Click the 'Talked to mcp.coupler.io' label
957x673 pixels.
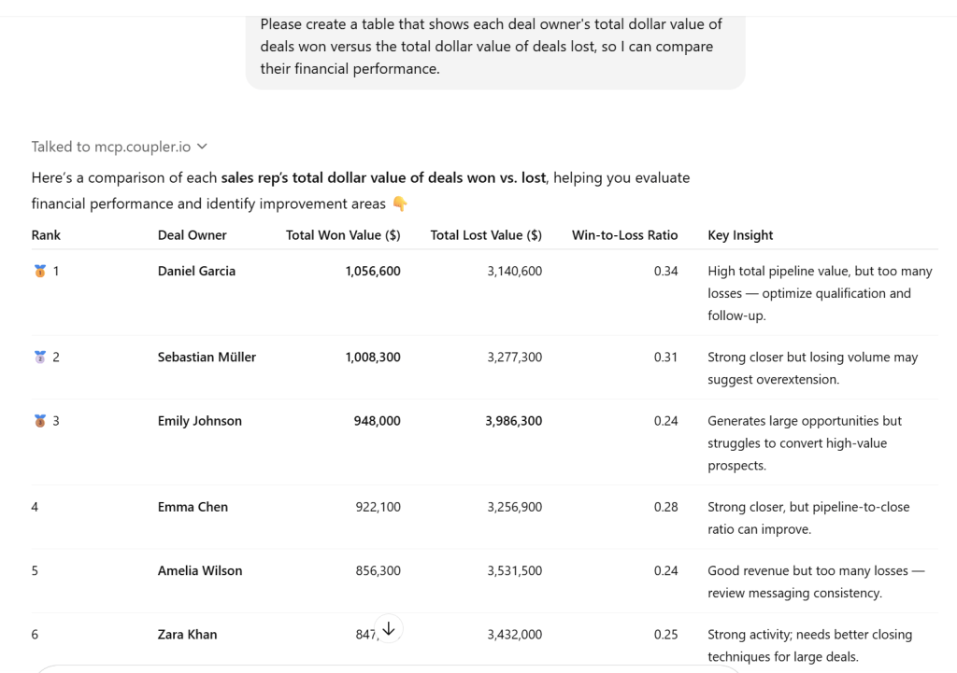tap(110, 147)
